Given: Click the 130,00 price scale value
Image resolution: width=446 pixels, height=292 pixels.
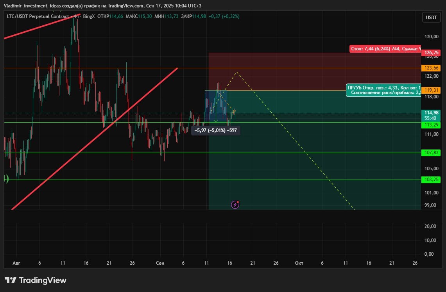Looking at the screenshot, I should [431, 37].
